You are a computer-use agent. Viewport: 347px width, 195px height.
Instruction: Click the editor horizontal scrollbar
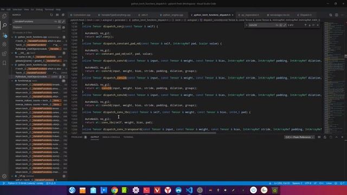[x=149, y=133]
